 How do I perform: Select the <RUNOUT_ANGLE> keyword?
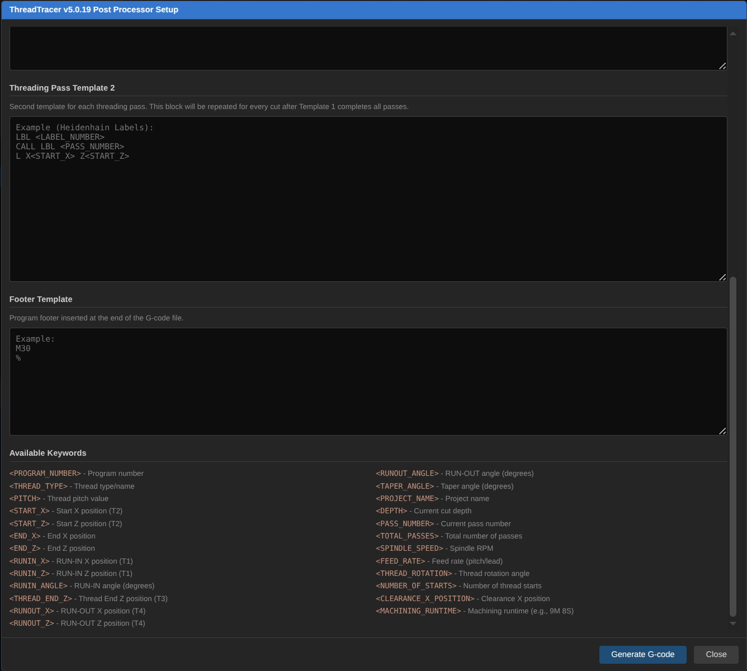pyautogui.click(x=408, y=474)
